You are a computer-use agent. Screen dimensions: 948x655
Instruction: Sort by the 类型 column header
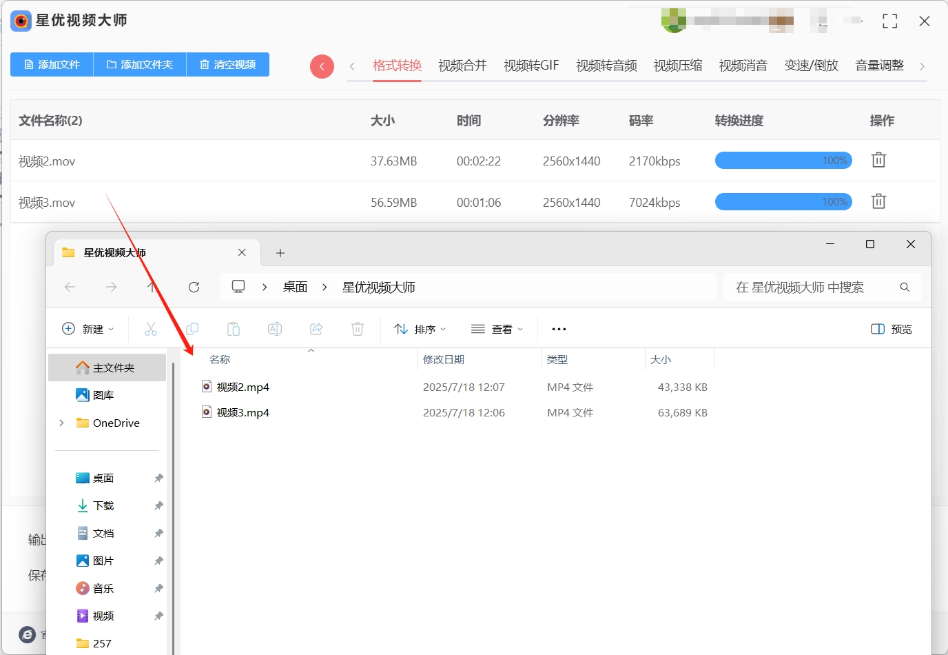click(557, 359)
